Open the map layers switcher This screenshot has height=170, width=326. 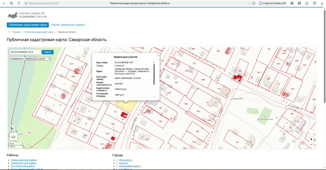tap(13, 136)
